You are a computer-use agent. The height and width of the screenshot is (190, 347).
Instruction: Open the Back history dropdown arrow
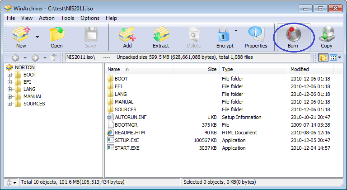pos(25,58)
